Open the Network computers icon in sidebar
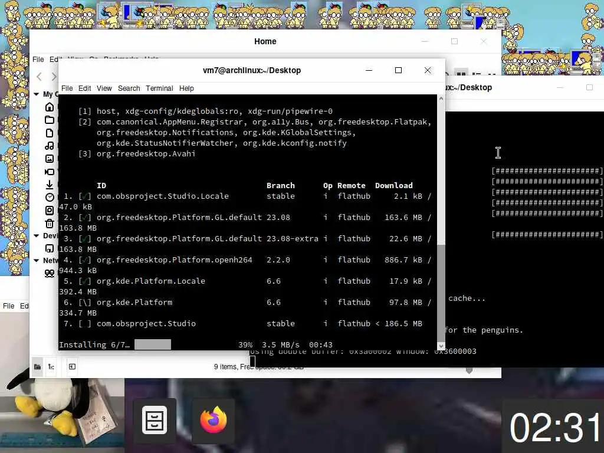Image resolution: width=604 pixels, height=453 pixels. coord(50,274)
